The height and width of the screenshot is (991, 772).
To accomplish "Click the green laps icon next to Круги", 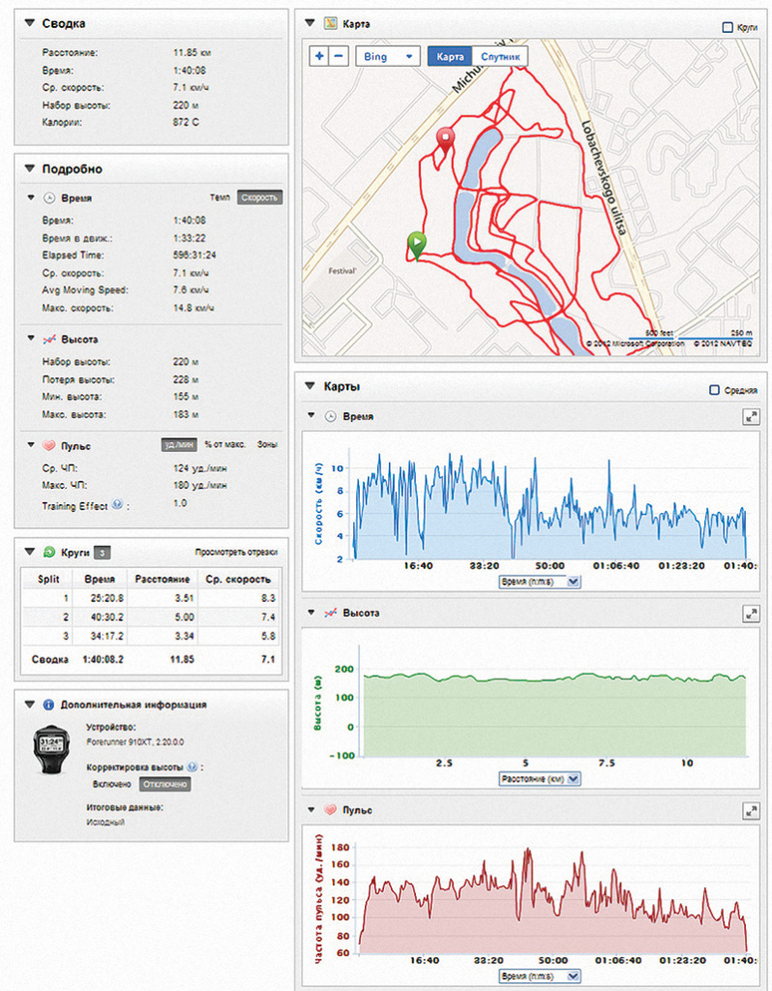I will (x=49, y=552).
